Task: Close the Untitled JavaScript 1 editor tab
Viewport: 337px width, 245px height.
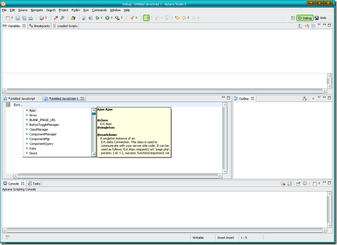Action: coord(82,99)
